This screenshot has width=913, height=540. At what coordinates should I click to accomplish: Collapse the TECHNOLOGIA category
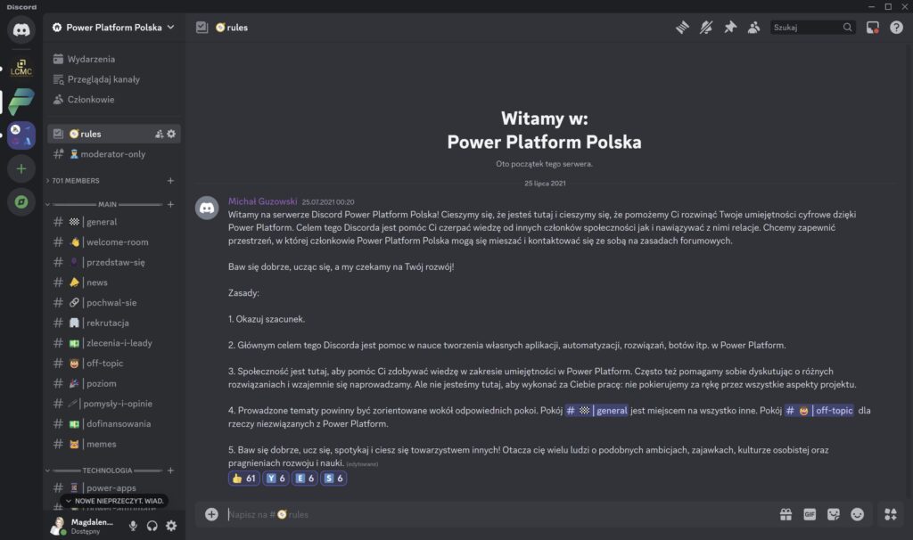[105, 470]
